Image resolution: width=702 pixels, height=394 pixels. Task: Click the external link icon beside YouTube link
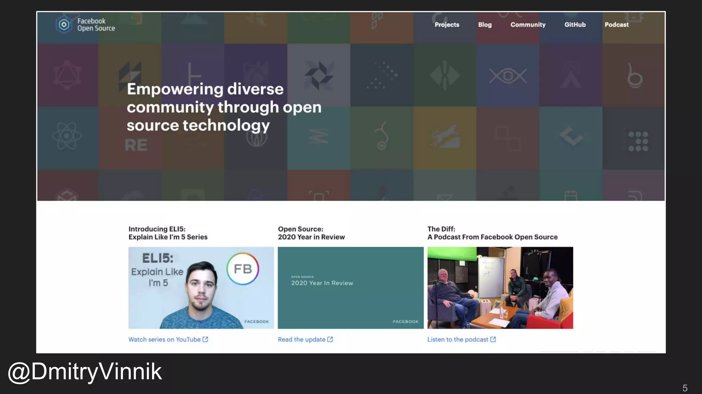[205, 339]
